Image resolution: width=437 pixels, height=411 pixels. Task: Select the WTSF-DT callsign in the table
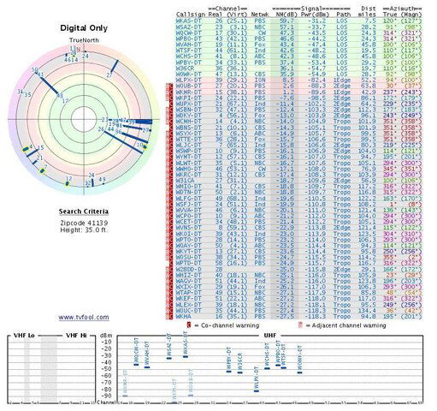[188, 51]
